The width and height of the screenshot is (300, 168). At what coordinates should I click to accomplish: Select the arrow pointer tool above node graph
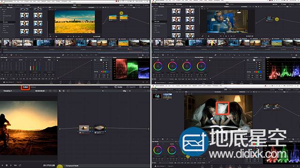60,91
